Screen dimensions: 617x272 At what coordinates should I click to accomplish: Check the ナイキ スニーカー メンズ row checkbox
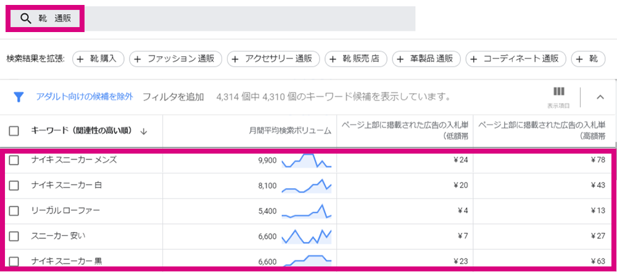coord(14,160)
